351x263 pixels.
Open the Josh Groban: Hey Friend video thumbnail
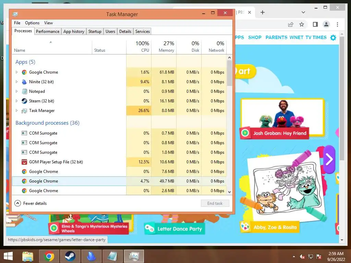282,118
